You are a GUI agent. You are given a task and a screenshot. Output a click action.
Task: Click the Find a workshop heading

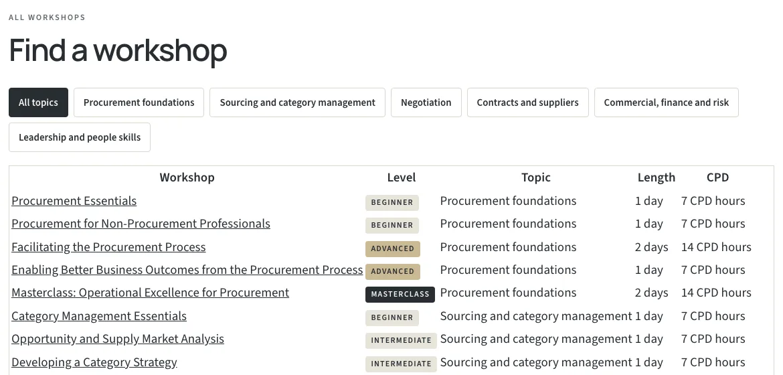pyautogui.click(x=118, y=50)
